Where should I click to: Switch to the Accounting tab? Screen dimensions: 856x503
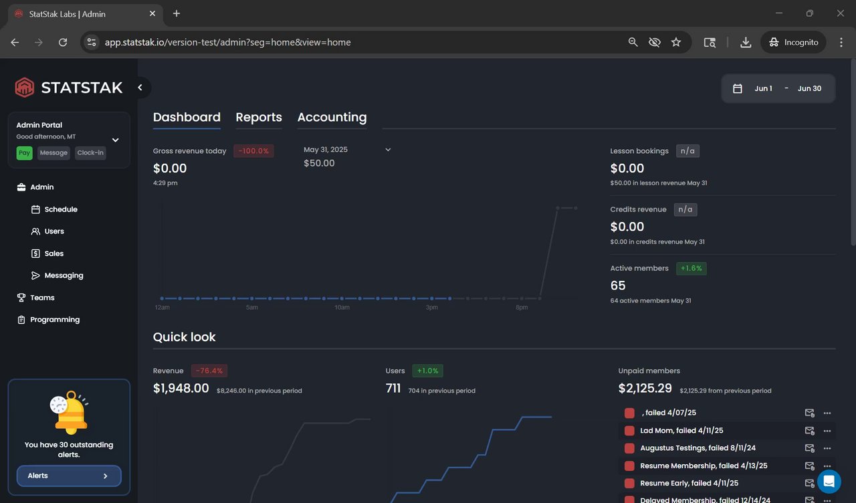tap(332, 117)
